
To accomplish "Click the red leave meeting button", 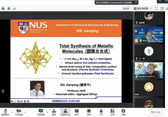I will (156, 112).
